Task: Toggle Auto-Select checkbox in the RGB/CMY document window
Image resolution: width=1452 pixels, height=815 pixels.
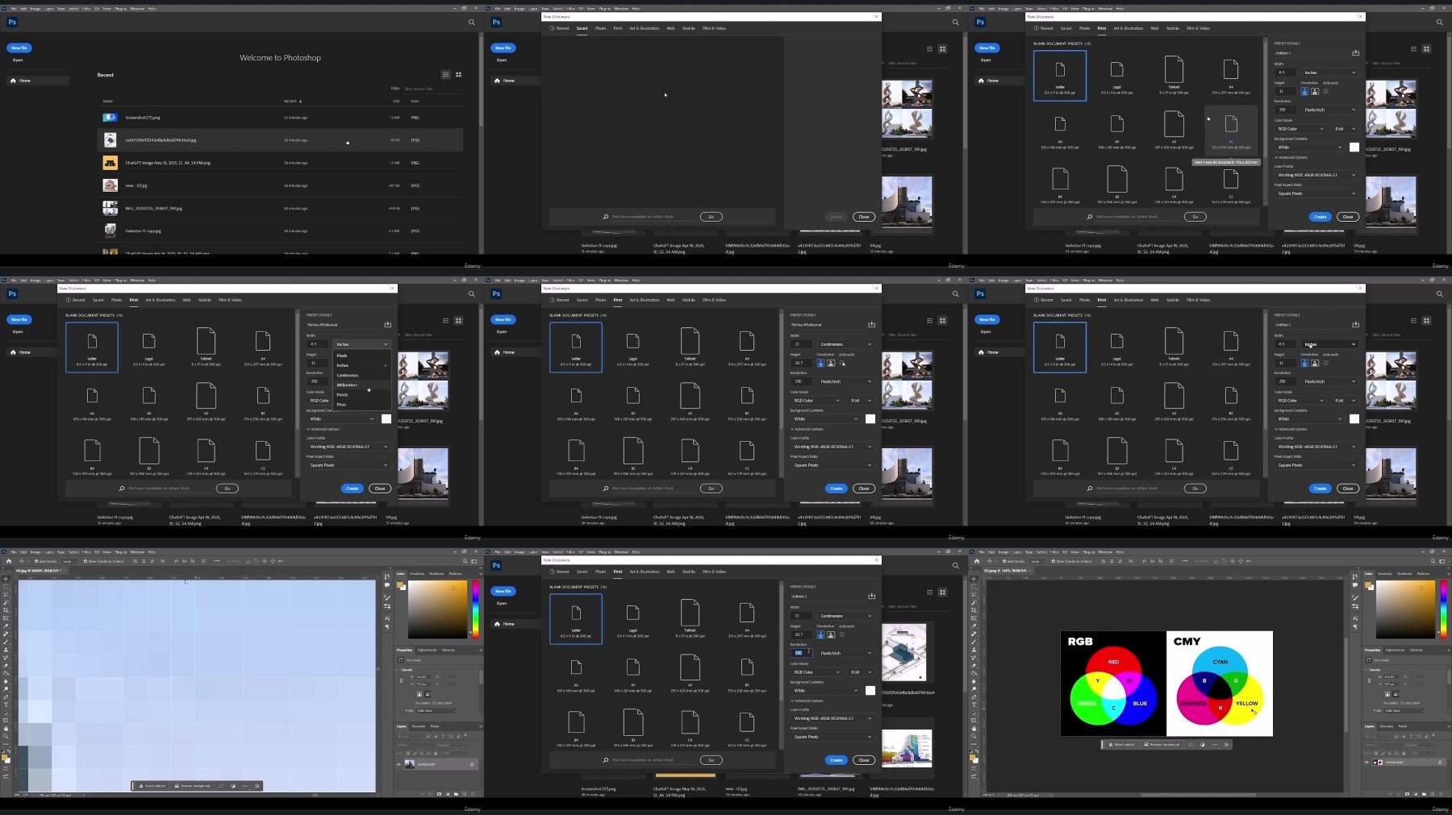Action: click(1004, 561)
